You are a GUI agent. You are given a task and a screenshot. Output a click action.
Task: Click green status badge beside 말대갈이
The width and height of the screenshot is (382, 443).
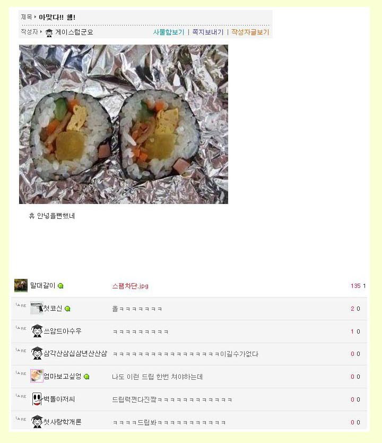pyautogui.click(x=60, y=286)
